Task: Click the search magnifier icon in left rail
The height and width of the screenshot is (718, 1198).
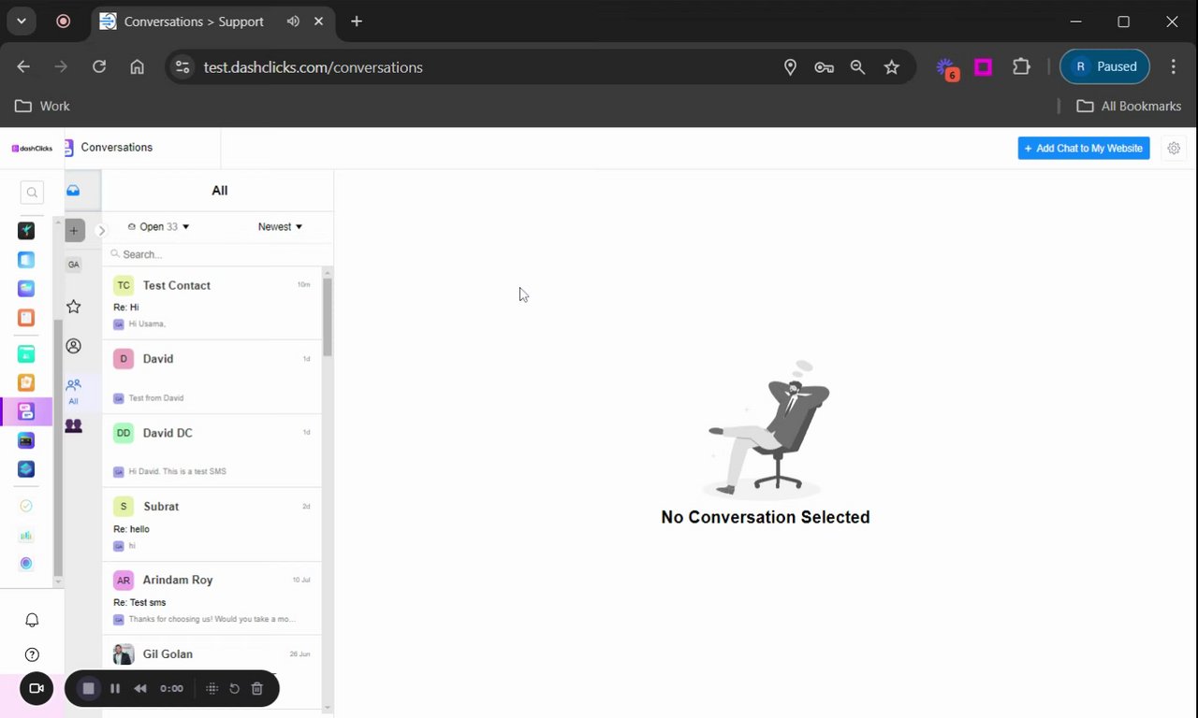Action: pyautogui.click(x=32, y=193)
